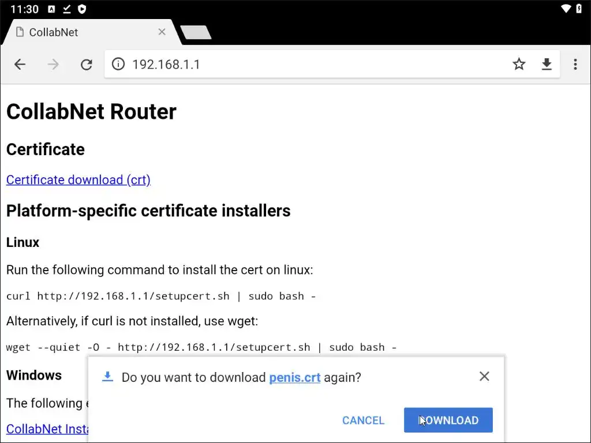The width and height of the screenshot is (591, 443).
Task: Open the CollabNet installer link under Windows
Action: (x=47, y=429)
